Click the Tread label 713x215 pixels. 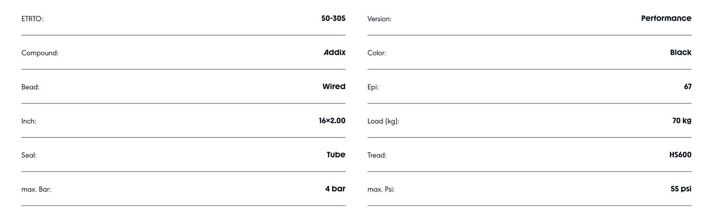[x=377, y=156]
